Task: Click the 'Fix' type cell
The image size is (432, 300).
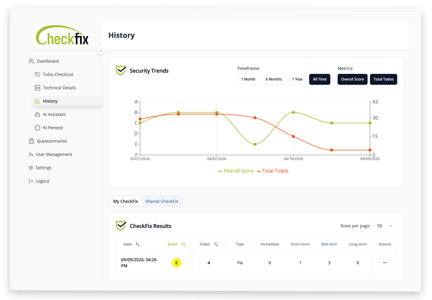Action: click(x=240, y=263)
